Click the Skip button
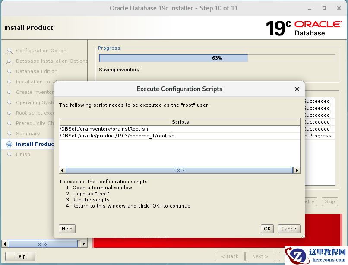The height and width of the screenshot is (265, 348). [x=329, y=202]
